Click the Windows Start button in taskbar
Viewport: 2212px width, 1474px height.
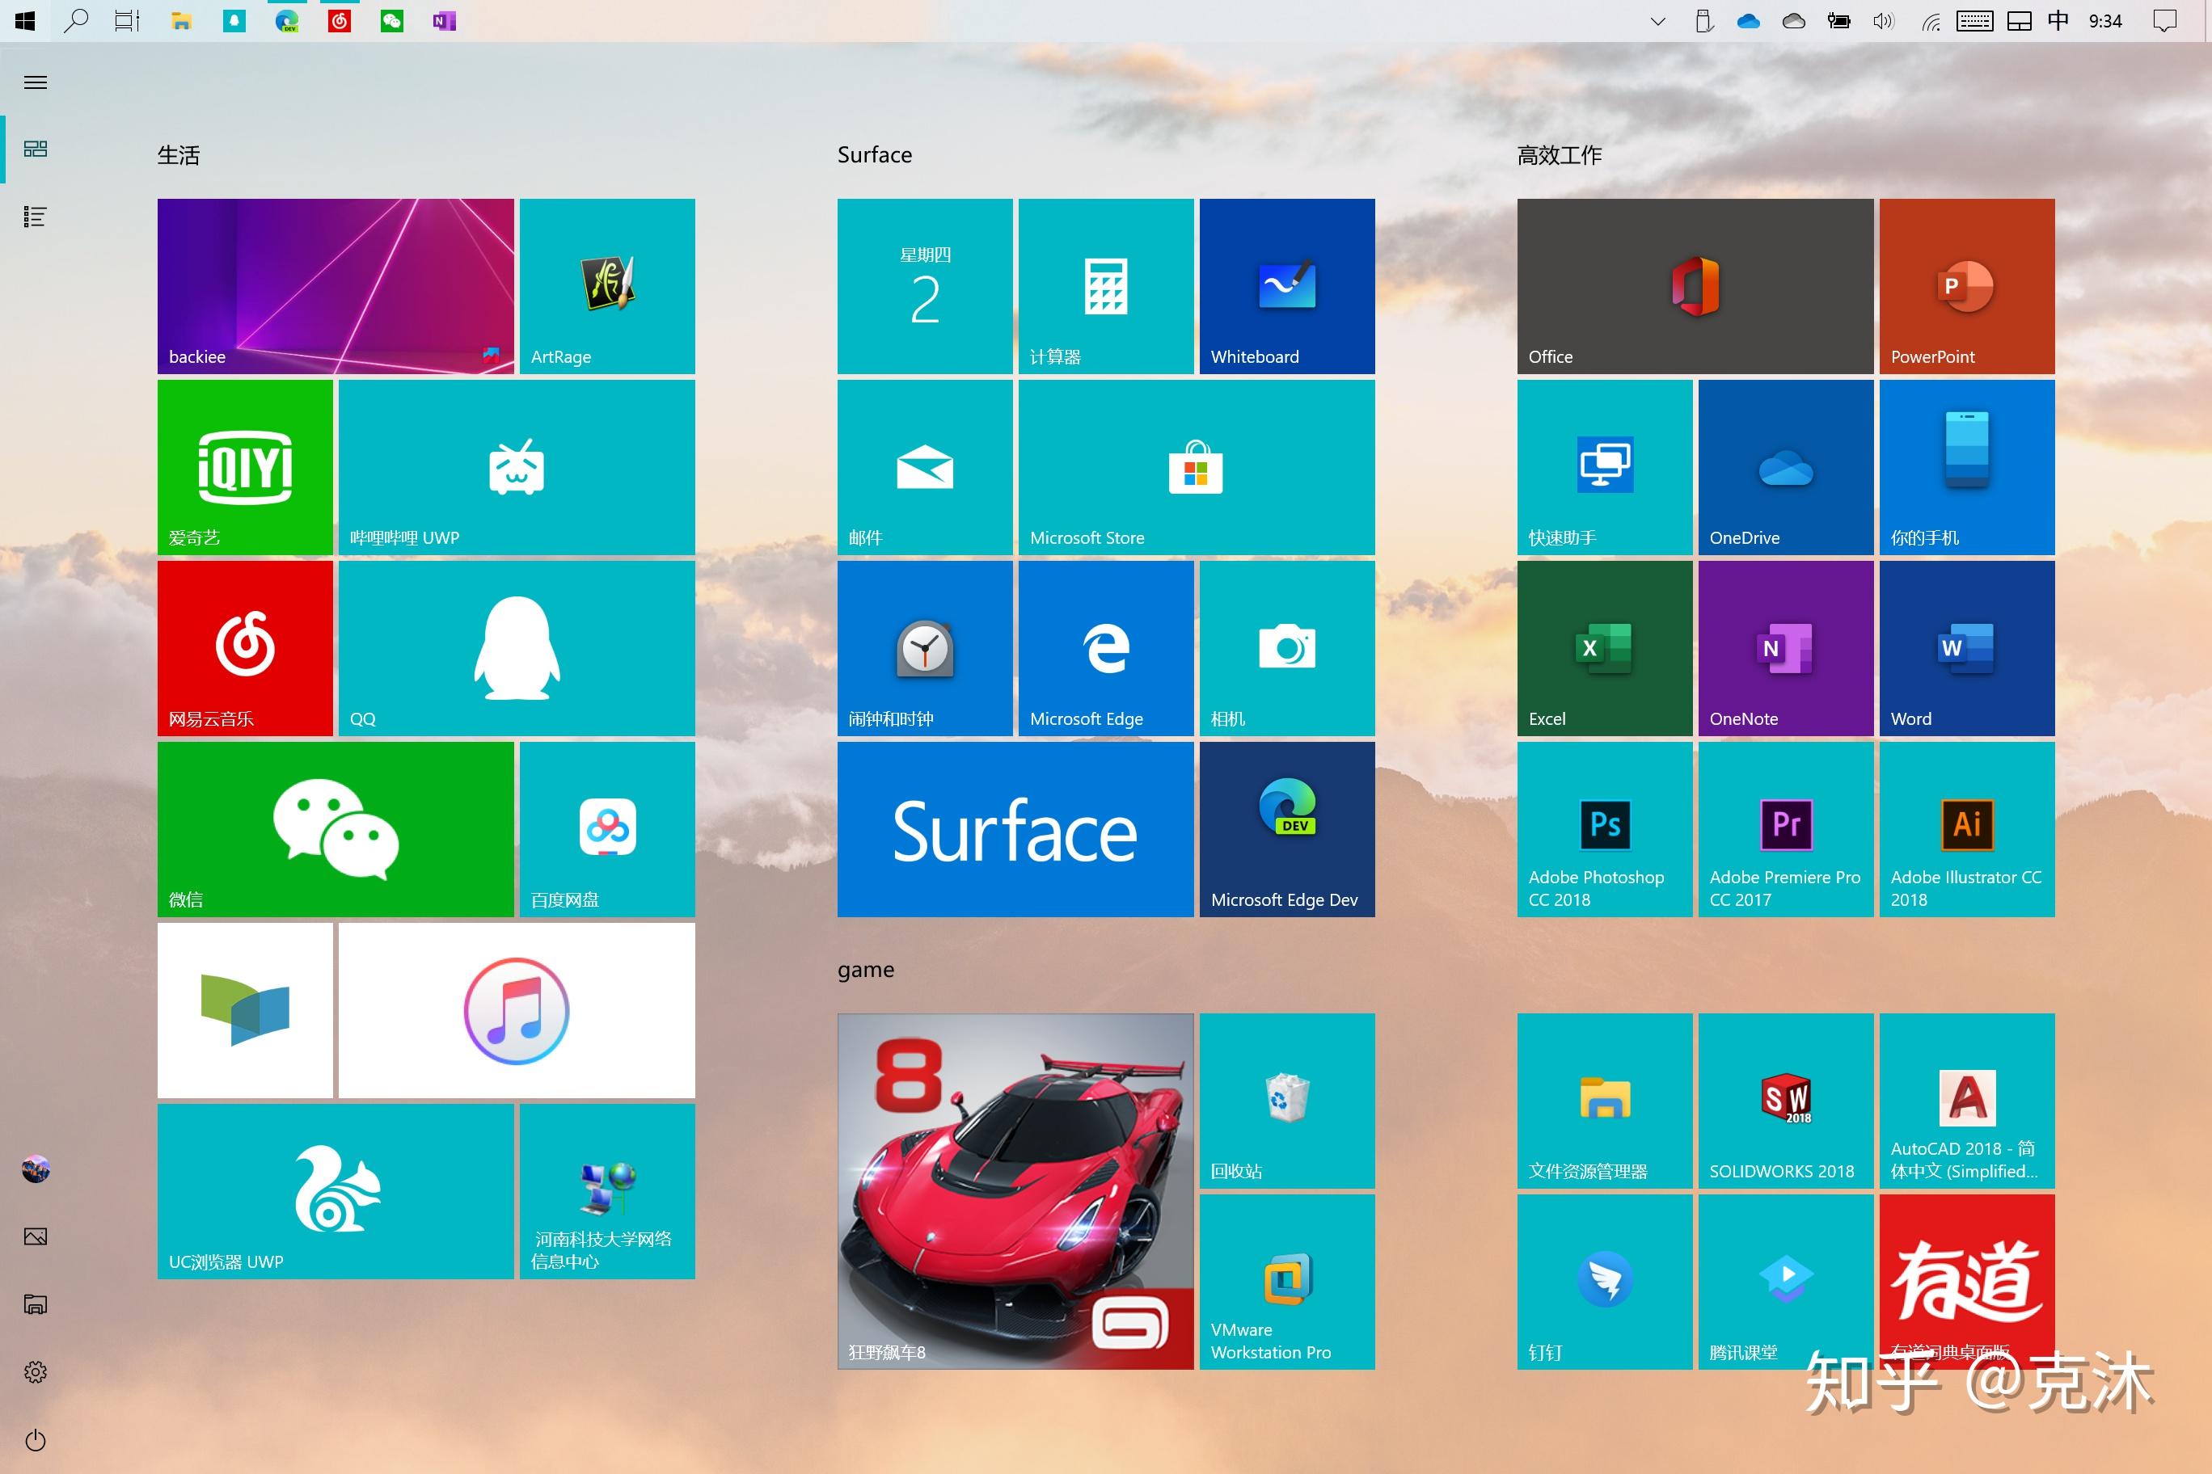(x=25, y=21)
